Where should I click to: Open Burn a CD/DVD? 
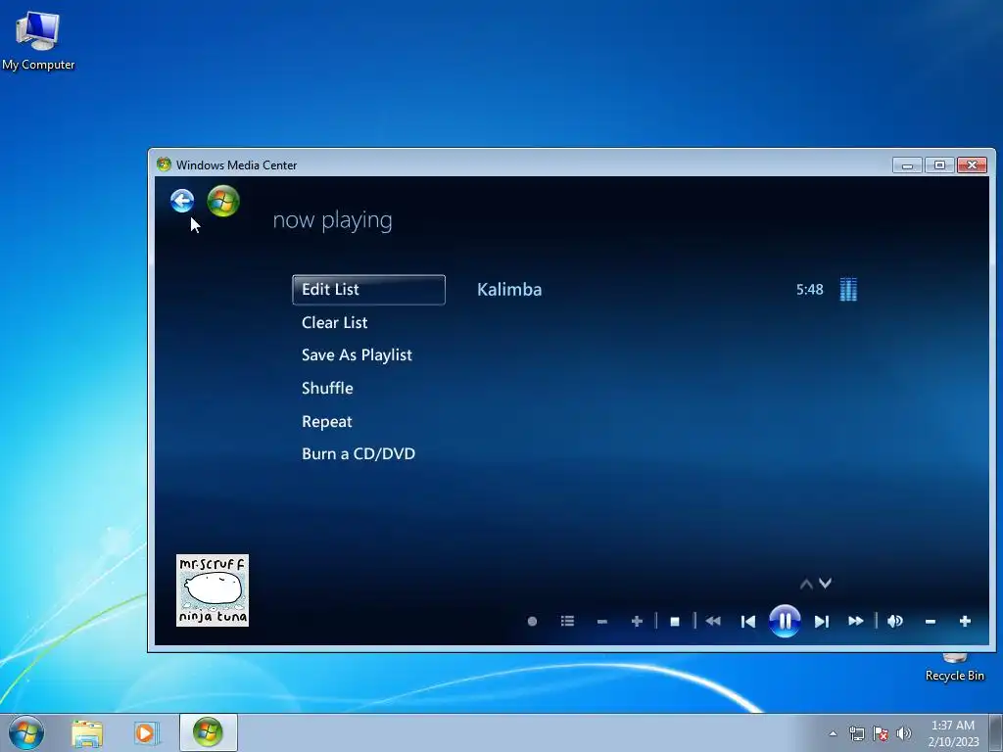pos(358,454)
